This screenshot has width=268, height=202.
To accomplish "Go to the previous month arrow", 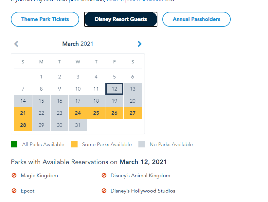I will click(16, 44).
